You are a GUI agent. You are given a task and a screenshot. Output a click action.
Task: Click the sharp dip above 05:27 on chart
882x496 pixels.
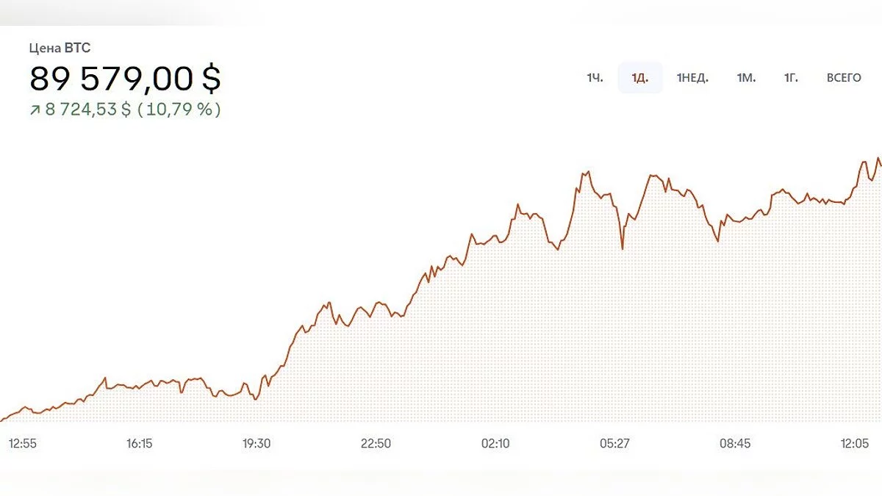click(x=623, y=247)
